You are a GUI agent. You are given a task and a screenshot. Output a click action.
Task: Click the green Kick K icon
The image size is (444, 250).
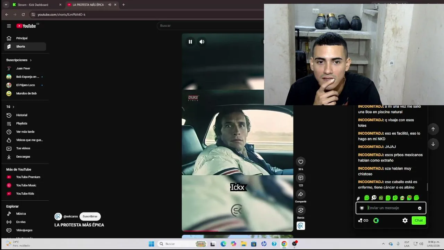[376, 220]
